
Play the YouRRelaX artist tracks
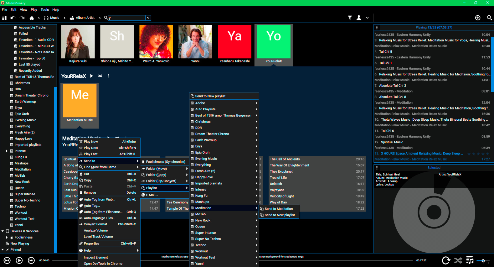click(x=92, y=76)
